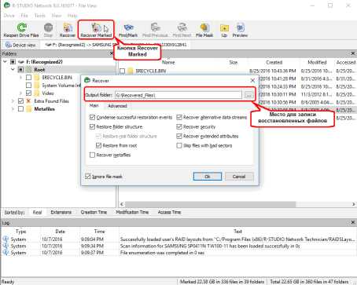Click the Find Previous icon
This screenshot has height=285, width=357.
(155, 30)
